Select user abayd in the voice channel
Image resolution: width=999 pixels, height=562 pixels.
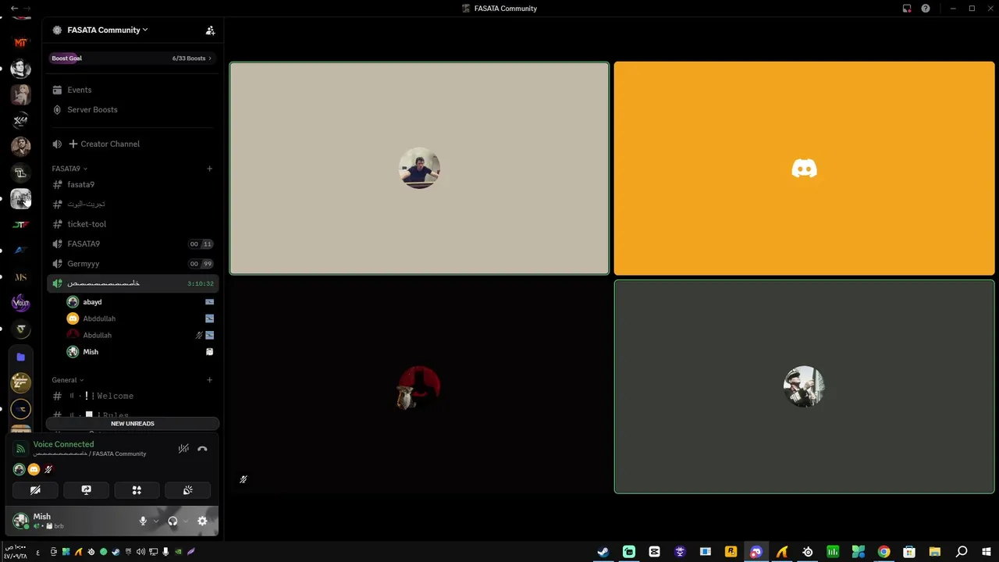point(92,302)
